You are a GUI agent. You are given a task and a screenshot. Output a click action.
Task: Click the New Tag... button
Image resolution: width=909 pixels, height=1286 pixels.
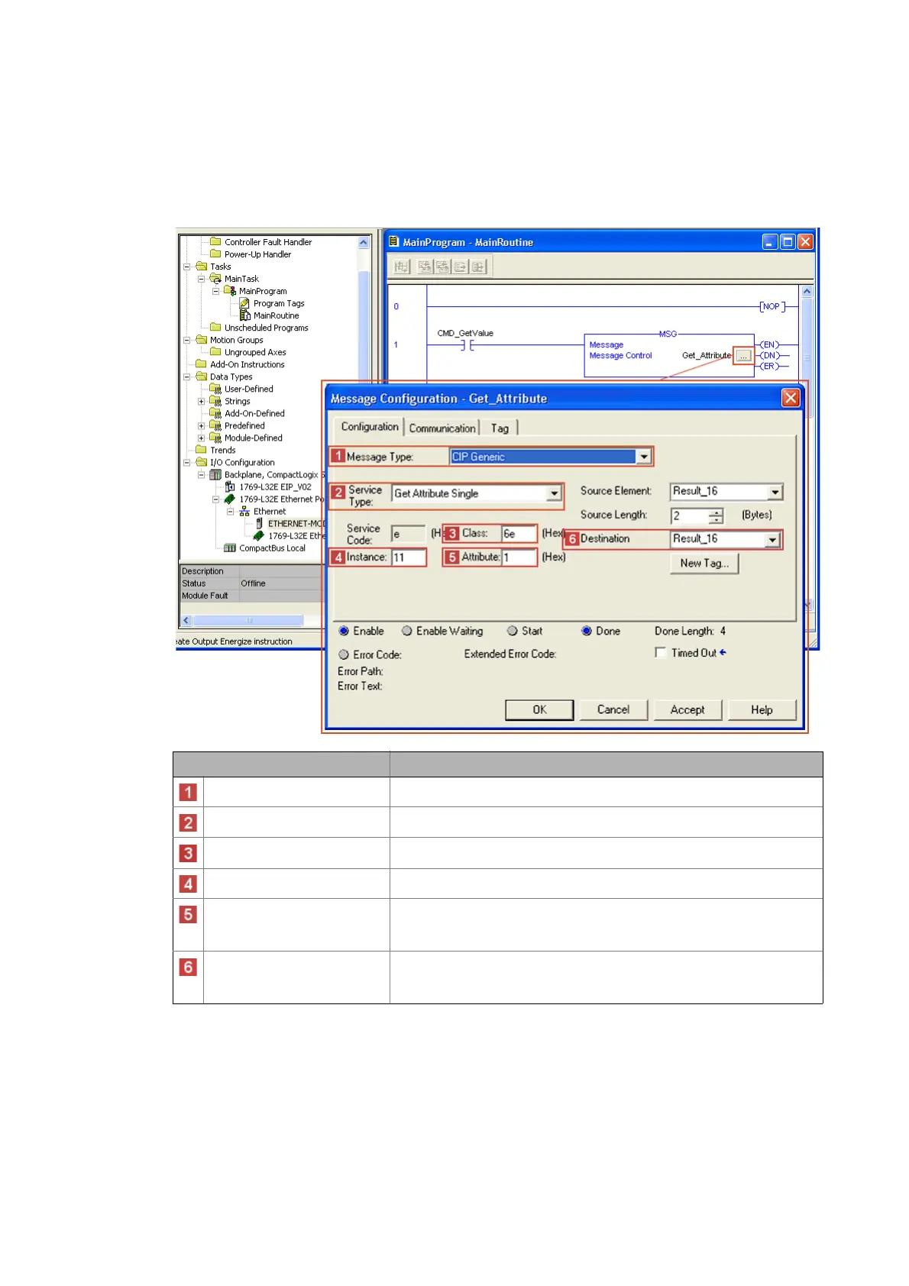click(x=704, y=564)
